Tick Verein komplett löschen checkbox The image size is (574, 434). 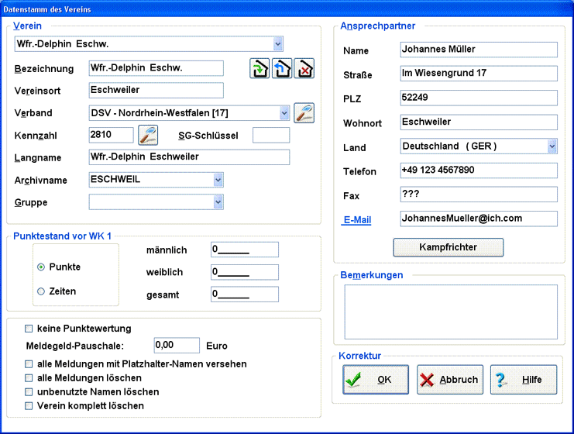[x=29, y=405]
